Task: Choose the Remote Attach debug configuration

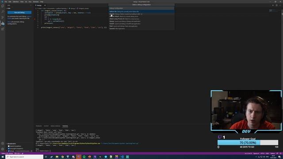Action: 141,16
